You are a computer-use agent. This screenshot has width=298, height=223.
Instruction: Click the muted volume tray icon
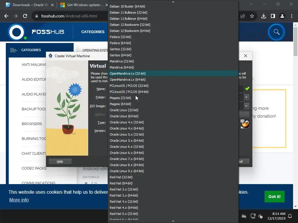(x=260, y=216)
